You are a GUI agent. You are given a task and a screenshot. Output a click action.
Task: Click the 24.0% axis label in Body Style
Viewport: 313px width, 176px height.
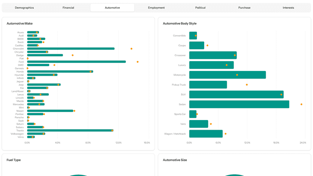[303, 143]
